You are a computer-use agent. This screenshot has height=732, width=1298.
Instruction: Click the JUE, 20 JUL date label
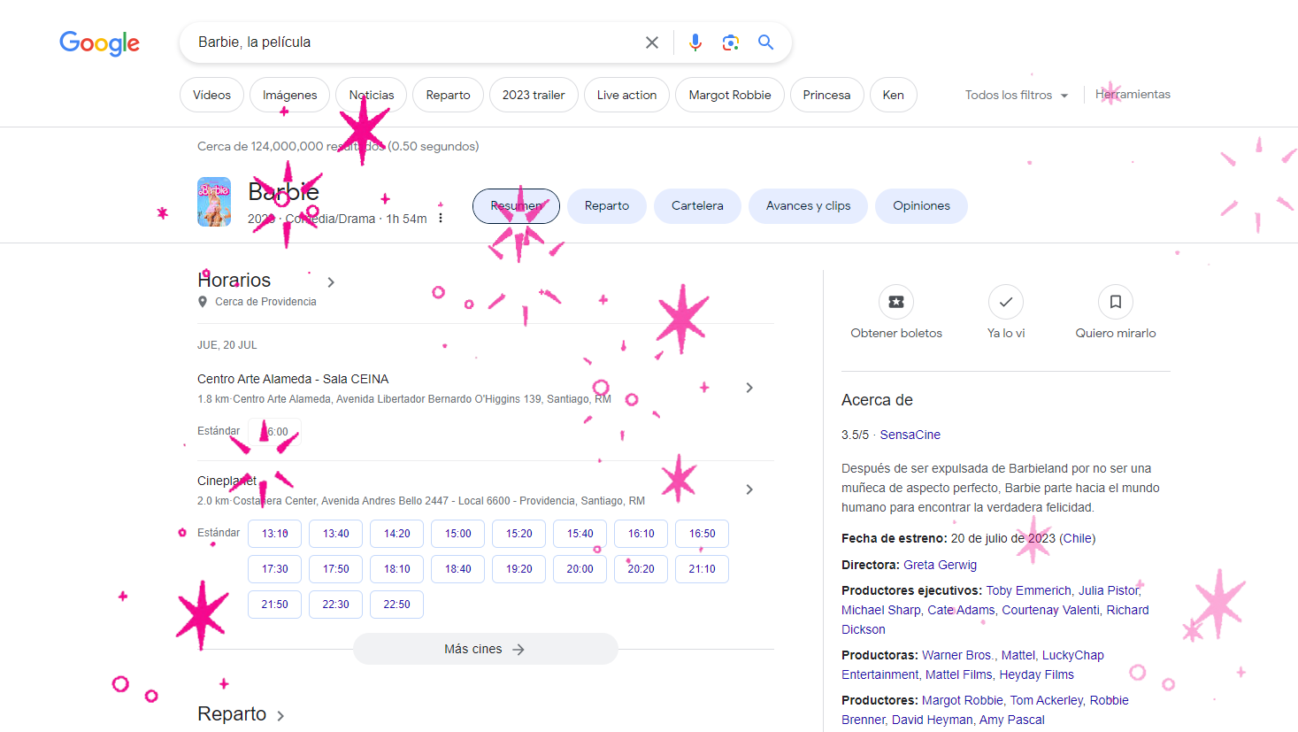click(227, 345)
